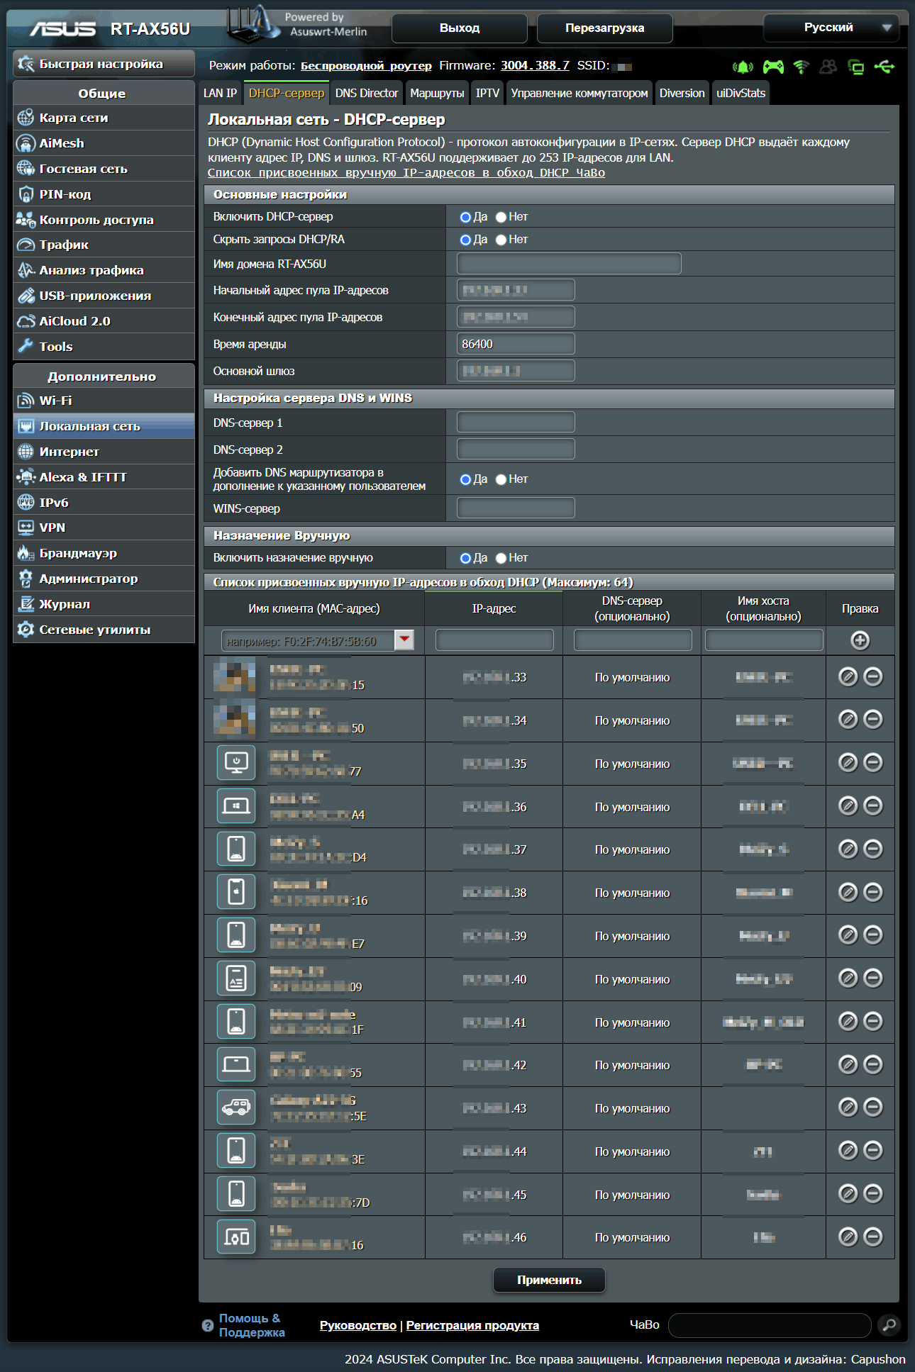Click the Выход logout button
The height and width of the screenshot is (1372, 915).
460,28
